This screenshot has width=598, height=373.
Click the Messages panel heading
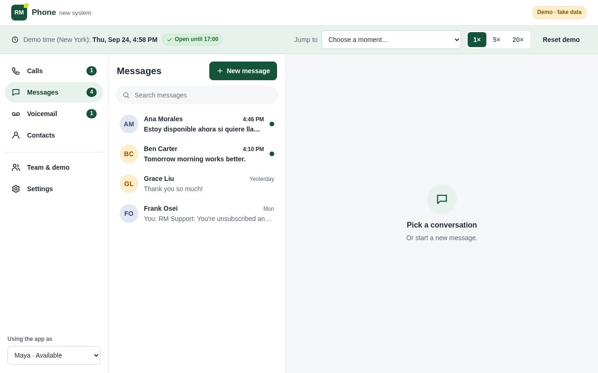tap(139, 71)
